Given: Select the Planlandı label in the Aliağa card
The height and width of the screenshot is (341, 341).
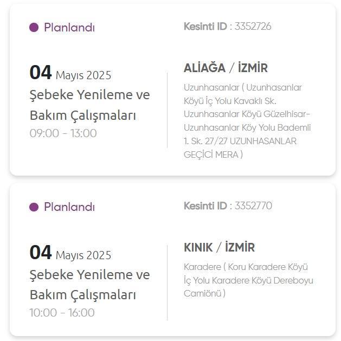Looking at the screenshot, I should [69, 28].
